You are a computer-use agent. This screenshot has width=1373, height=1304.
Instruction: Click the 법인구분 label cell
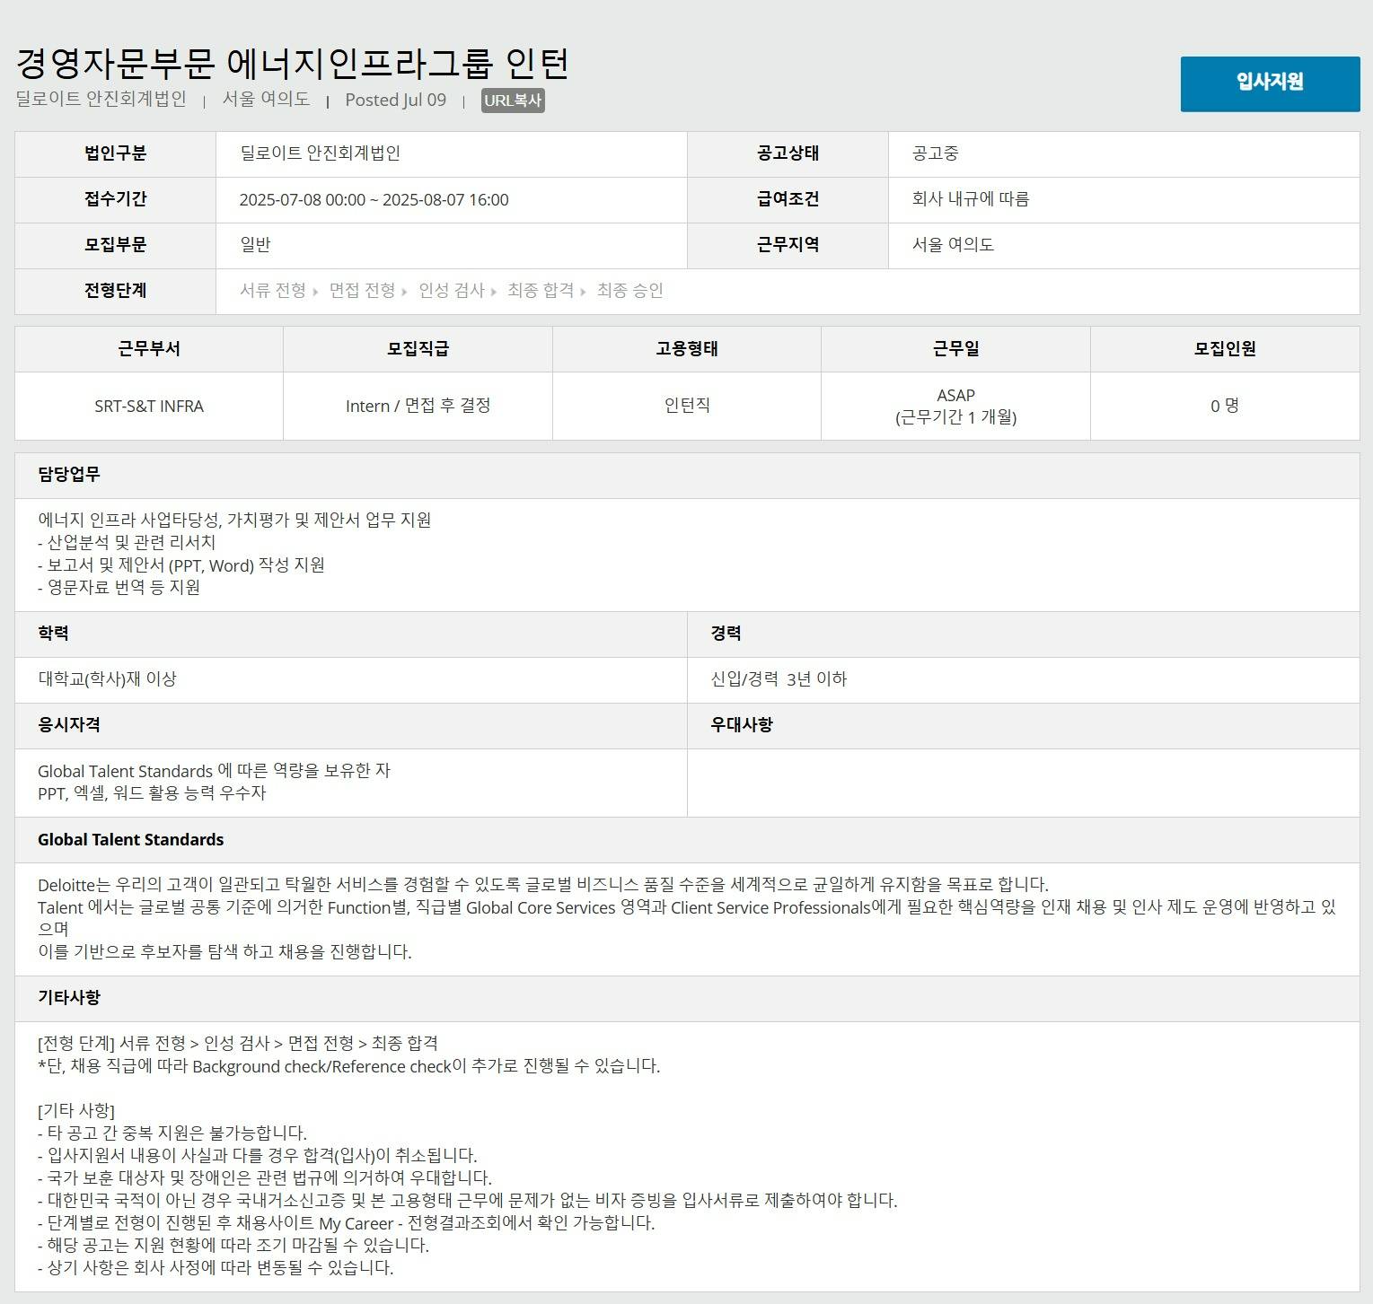point(115,153)
